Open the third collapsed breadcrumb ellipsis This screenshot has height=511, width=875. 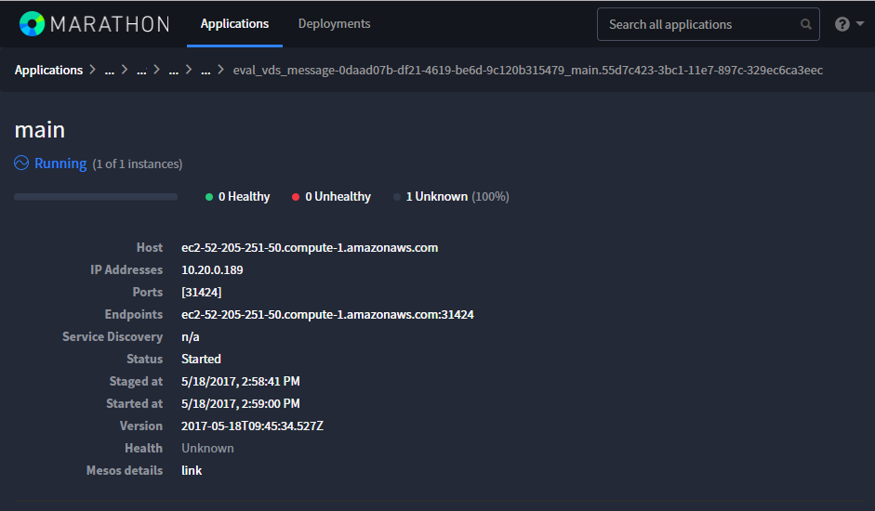point(174,71)
